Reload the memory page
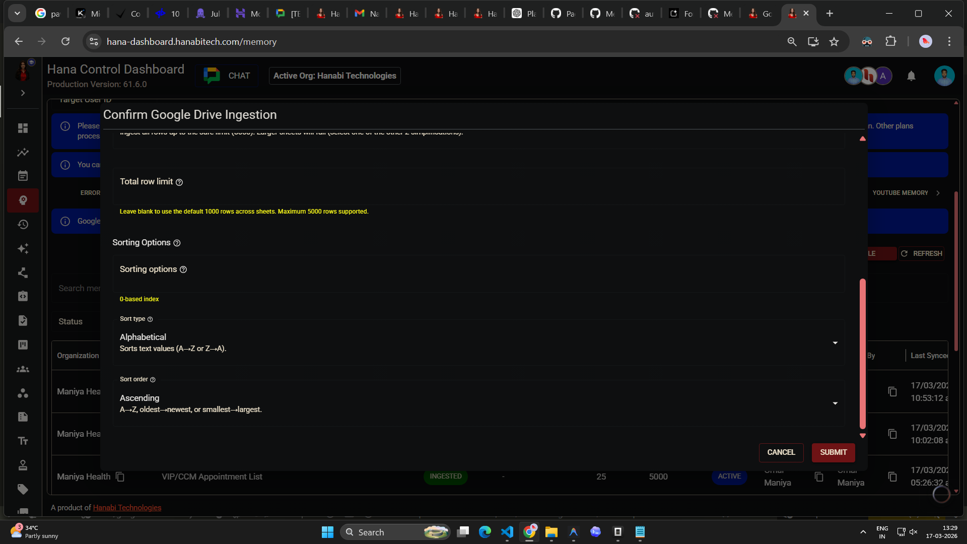967x544 pixels. pos(65,42)
